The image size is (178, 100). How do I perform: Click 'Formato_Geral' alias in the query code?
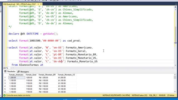tap(76, 51)
